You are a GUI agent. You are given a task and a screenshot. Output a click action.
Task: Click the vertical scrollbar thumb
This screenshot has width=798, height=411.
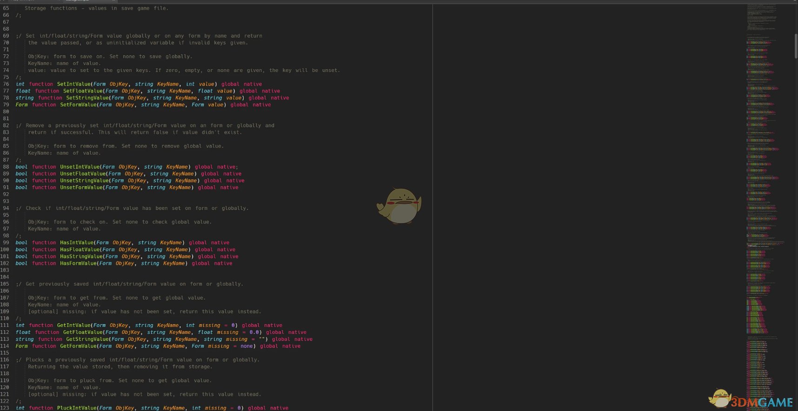point(796,46)
